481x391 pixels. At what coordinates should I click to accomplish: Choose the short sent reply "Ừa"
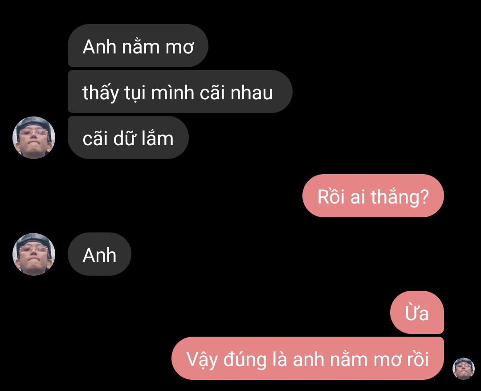(417, 313)
